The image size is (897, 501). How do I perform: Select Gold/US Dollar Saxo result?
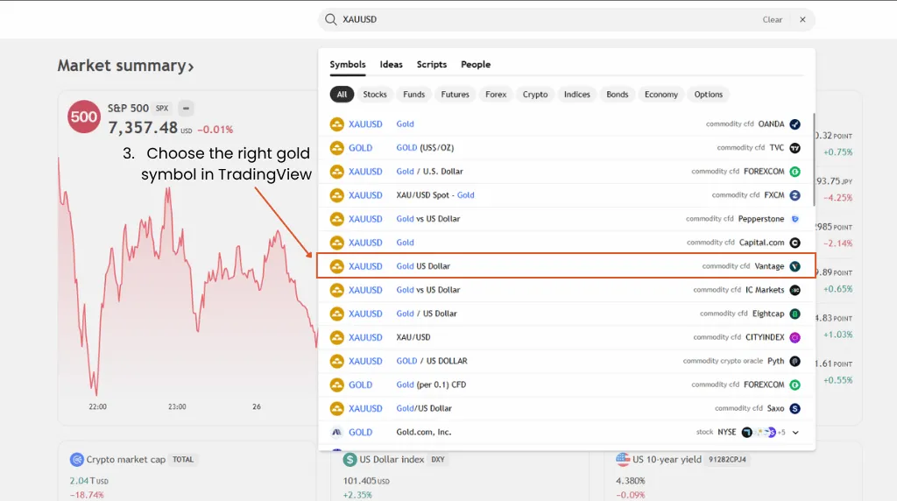(x=567, y=409)
